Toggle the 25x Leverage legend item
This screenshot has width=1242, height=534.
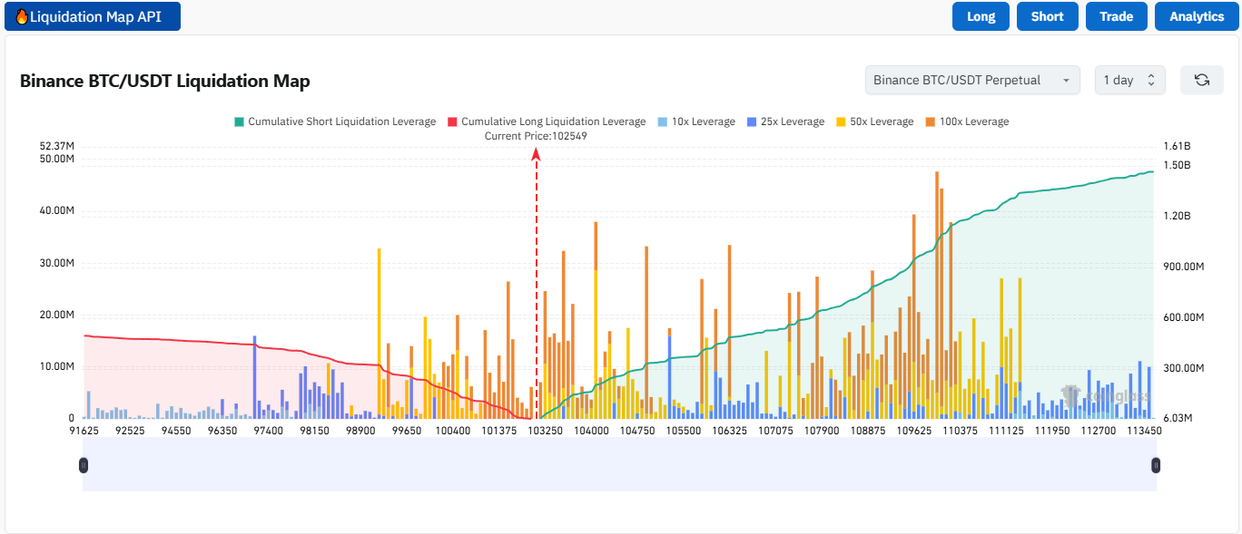[x=784, y=121]
